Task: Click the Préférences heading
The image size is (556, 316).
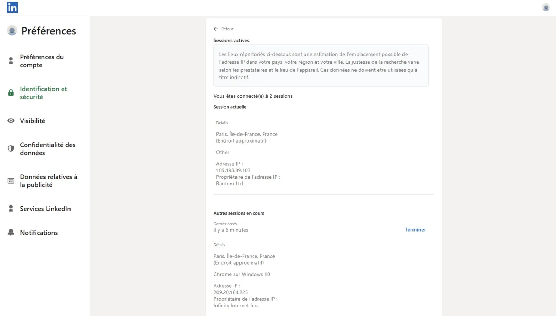Action: point(49,31)
